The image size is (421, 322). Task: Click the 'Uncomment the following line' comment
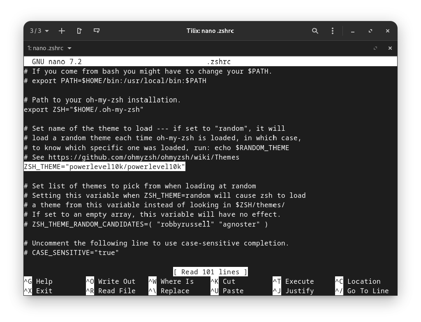[x=156, y=243]
